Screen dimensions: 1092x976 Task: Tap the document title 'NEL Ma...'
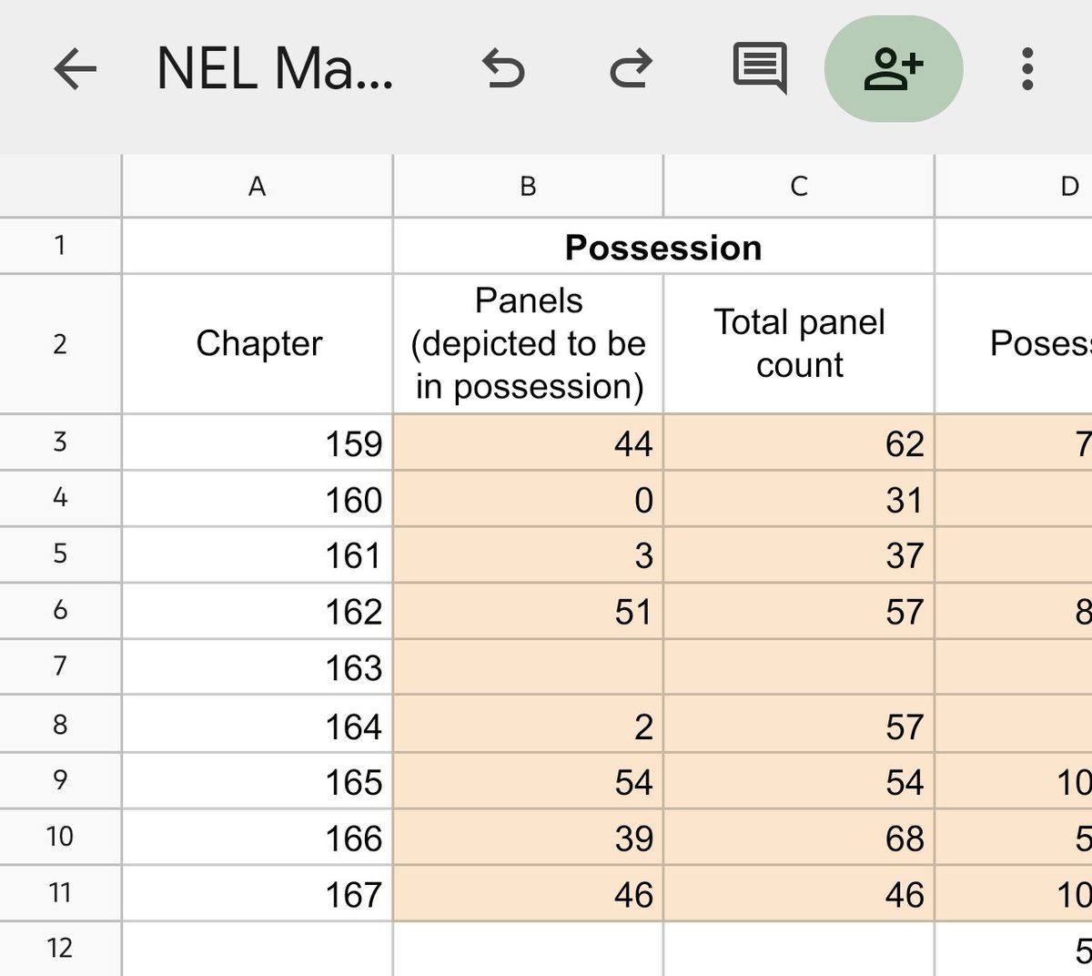(x=275, y=69)
